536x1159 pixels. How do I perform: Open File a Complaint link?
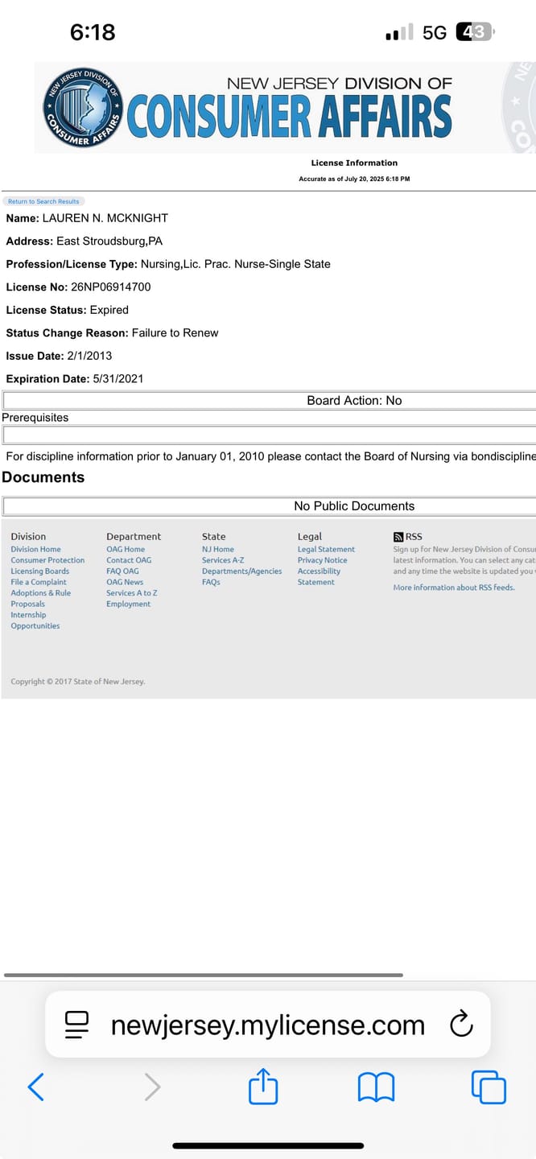[x=39, y=582]
